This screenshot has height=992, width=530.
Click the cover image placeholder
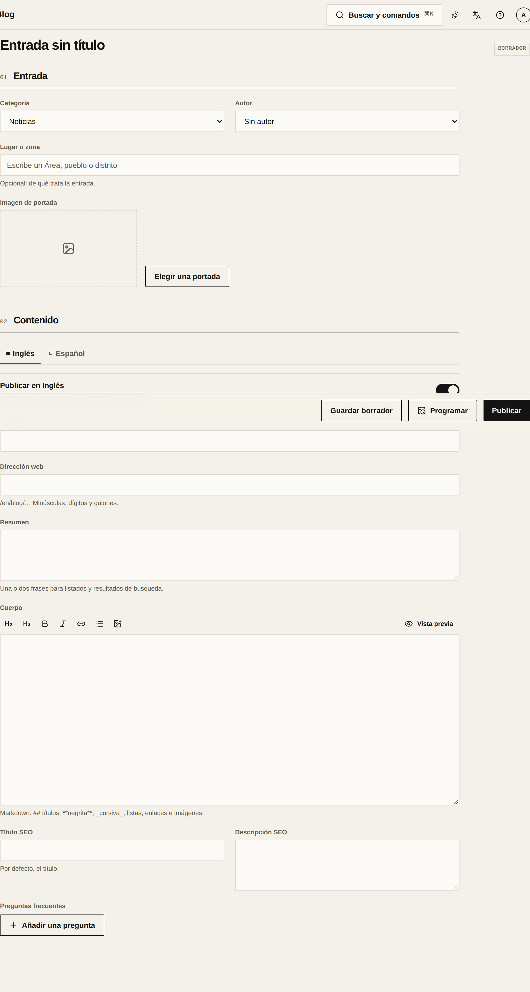[x=68, y=248]
